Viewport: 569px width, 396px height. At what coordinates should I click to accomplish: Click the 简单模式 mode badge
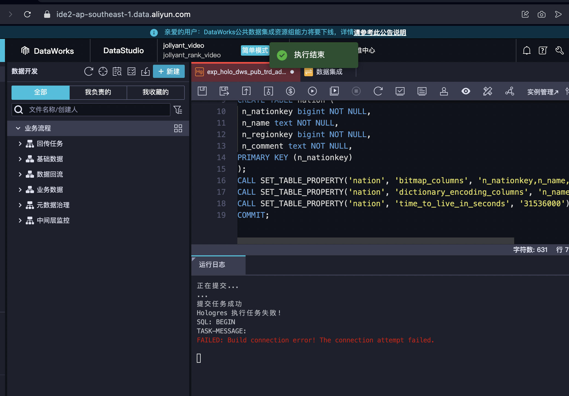(255, 50)
